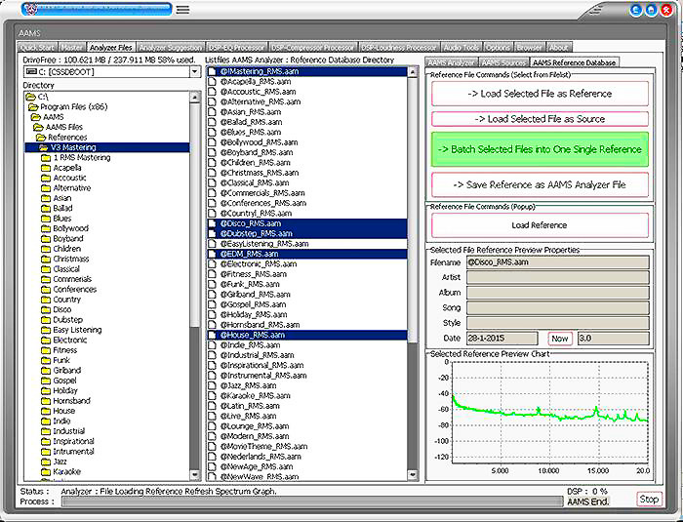
Task: Open the DSP-Compressor Processor tab
Action: [x=313, y=48]
